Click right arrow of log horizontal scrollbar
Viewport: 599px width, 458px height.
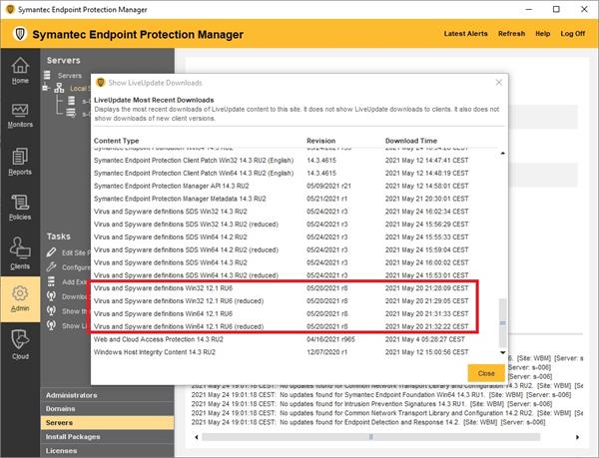[x=577, y=437]
